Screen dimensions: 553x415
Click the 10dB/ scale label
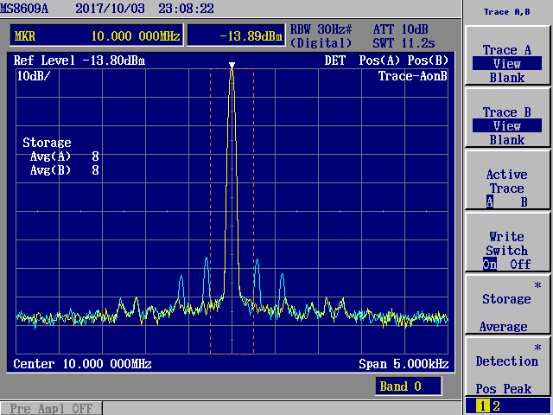[34, 75]
